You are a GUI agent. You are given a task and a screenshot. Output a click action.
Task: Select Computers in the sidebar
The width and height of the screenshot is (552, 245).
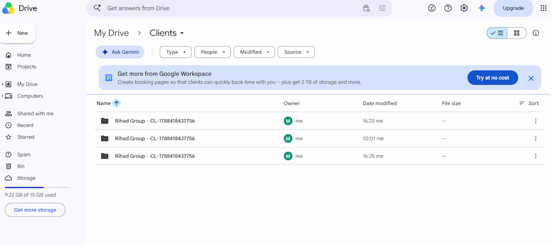(30, 96)
